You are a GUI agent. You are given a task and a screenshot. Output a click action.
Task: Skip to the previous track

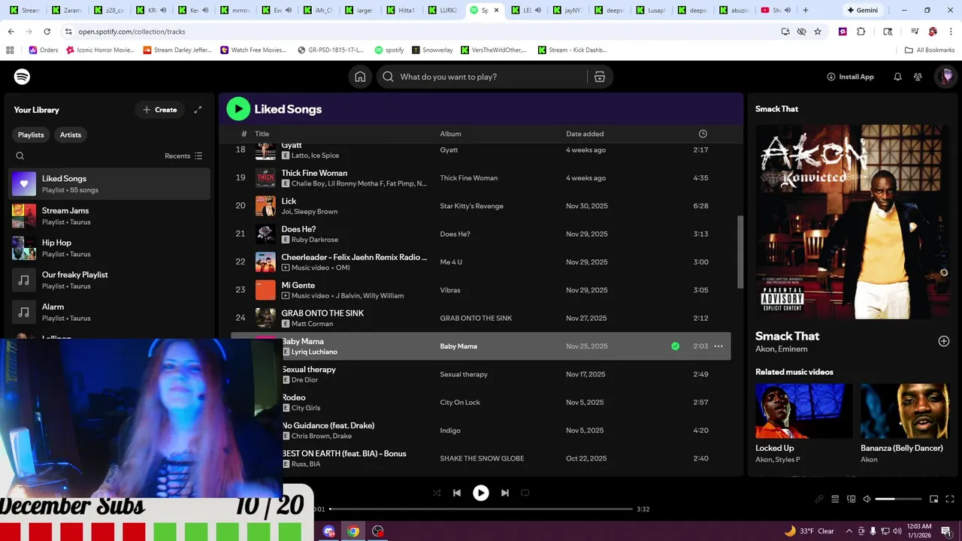[x=457, y=493]
